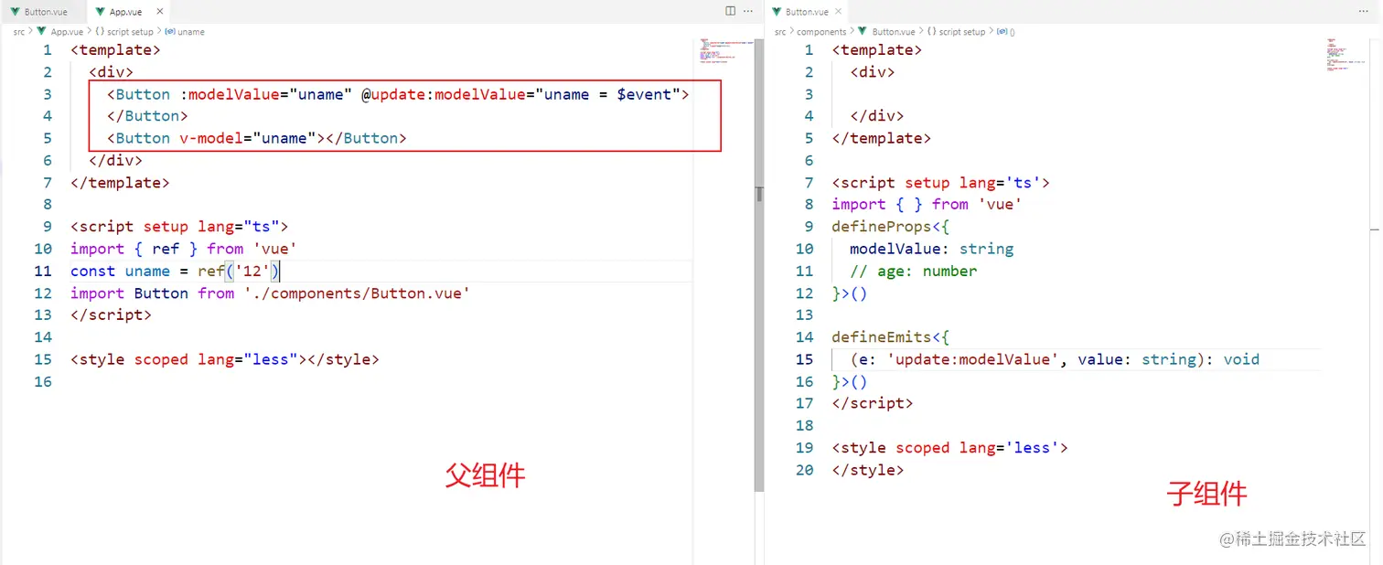Image resolution: width=1383 pixels, height=565 pixels.
Task: Click 'v-model="uname"' on line 5
Action: pyautogui.click(x=247, y=138)
